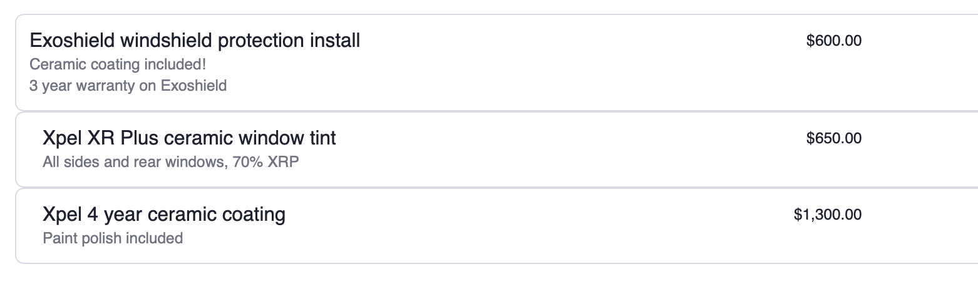
Task: Select the $1,300.00 ceramic coating price
Action: click(x=827, y=215)
